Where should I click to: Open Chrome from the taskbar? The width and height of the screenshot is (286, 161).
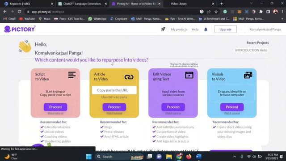click(179, 157)
